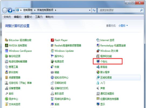The image size is (146, 108).
Task: Open the 恢复 icon
Action: point(52,67)
